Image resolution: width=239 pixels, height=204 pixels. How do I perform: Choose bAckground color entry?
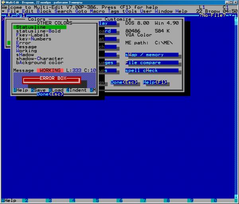[40, 63]
